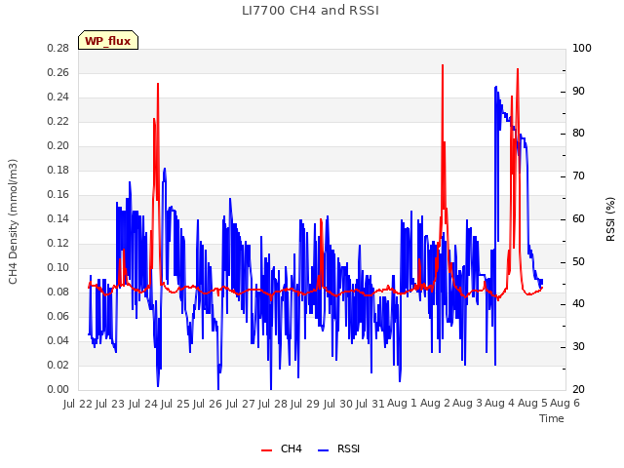This screenshot has width=624, height=468.
Task: Click the Aug 3 x-axis tick label
Action: coord(468,403)
